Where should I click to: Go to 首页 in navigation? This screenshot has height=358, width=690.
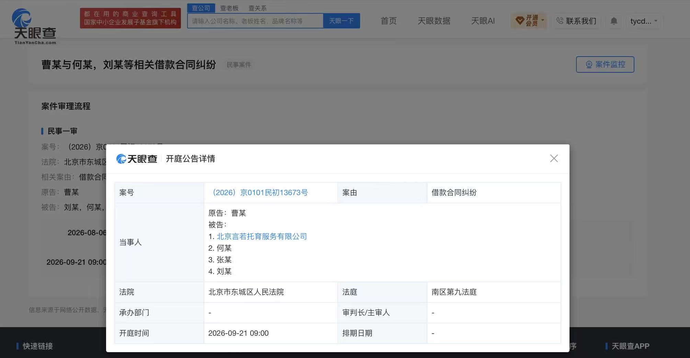[x=388, y=21]
